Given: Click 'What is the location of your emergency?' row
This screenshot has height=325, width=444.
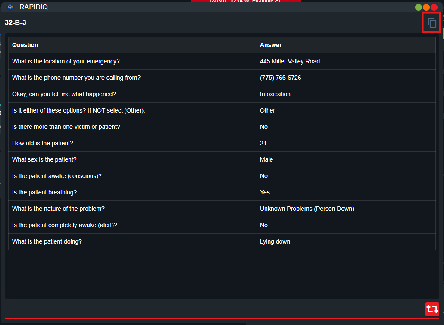Looking at the screenshot, I should pos(66,61).
